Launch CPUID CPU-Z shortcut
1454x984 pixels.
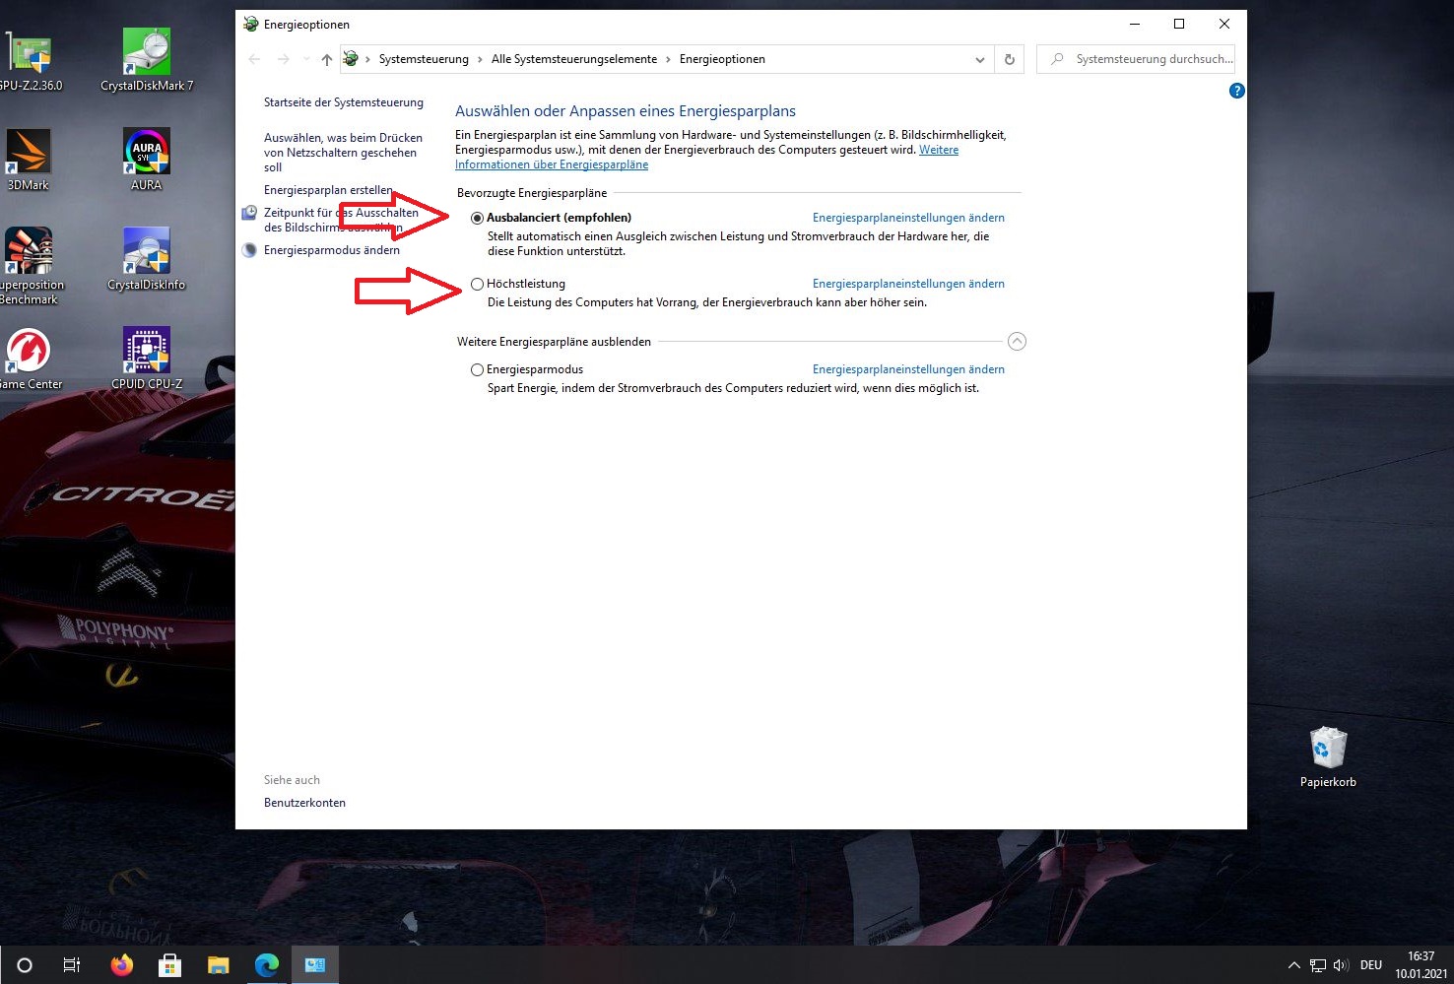tap(147, 360)
